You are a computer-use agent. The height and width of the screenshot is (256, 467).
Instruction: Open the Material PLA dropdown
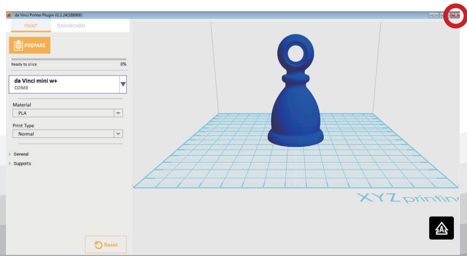click(68, 113)
